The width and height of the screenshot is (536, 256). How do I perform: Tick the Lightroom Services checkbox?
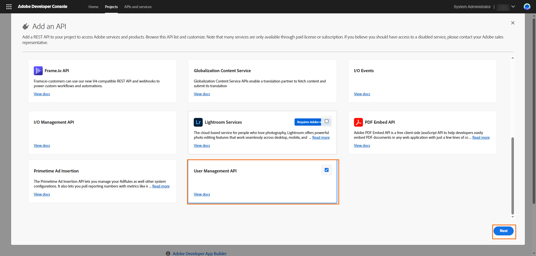coord(327,121)
